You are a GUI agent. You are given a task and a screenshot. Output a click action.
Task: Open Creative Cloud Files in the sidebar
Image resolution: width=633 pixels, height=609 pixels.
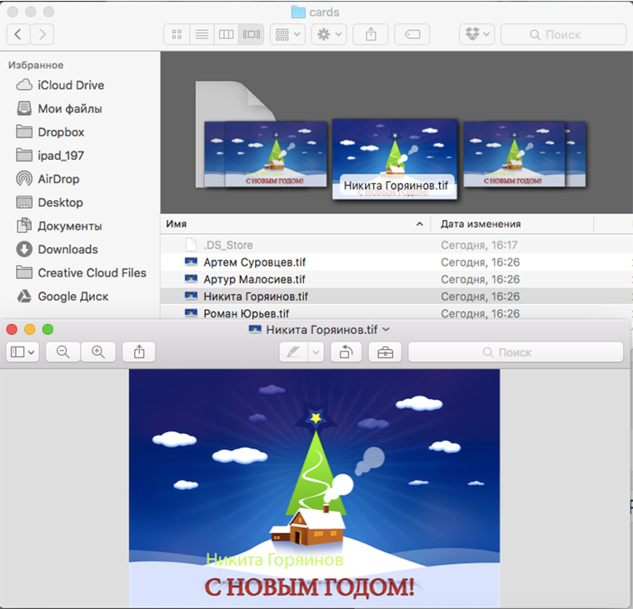80,272
